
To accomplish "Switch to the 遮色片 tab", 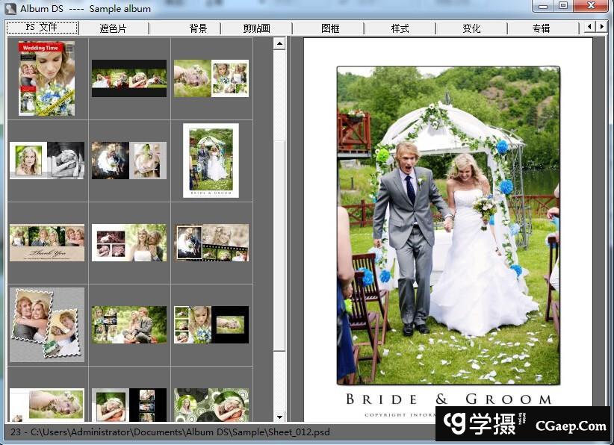I will click(x=113, y=28).
